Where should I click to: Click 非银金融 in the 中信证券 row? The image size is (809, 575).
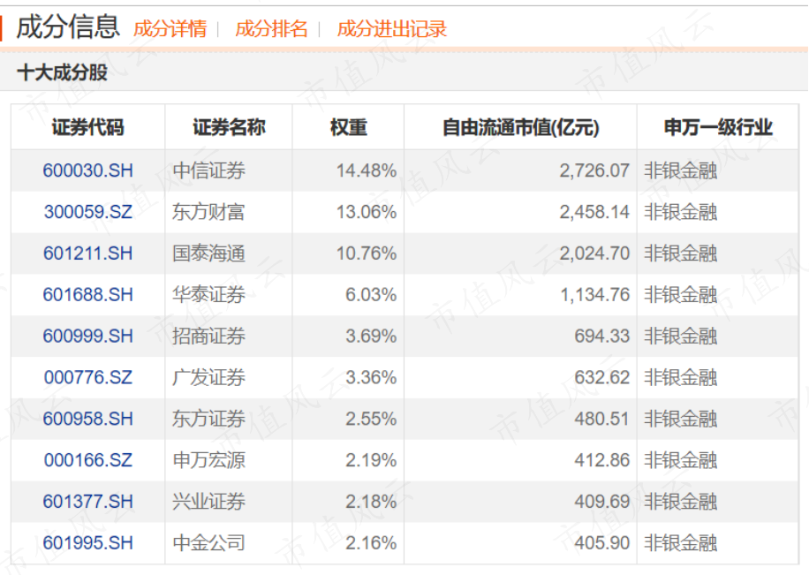tap(681, 170)
